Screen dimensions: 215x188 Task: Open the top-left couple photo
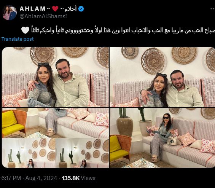click(x=56, y=77)
